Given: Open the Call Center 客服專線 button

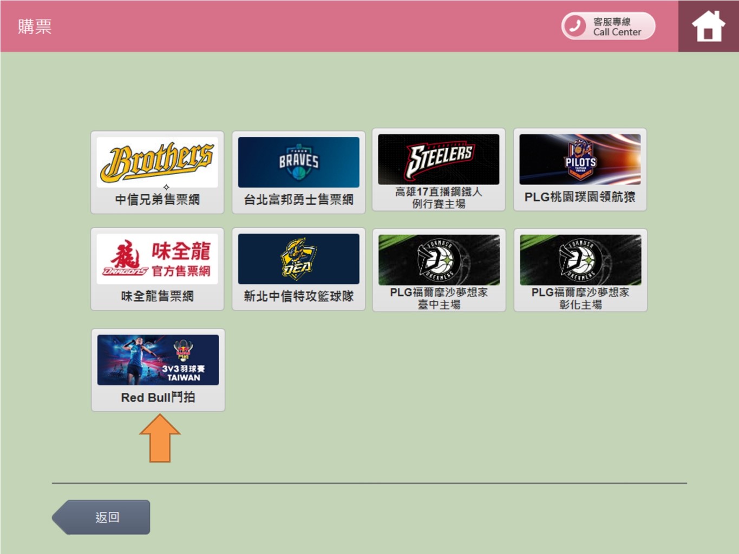Looking at the screenshot, I should (x=608, y=26).
